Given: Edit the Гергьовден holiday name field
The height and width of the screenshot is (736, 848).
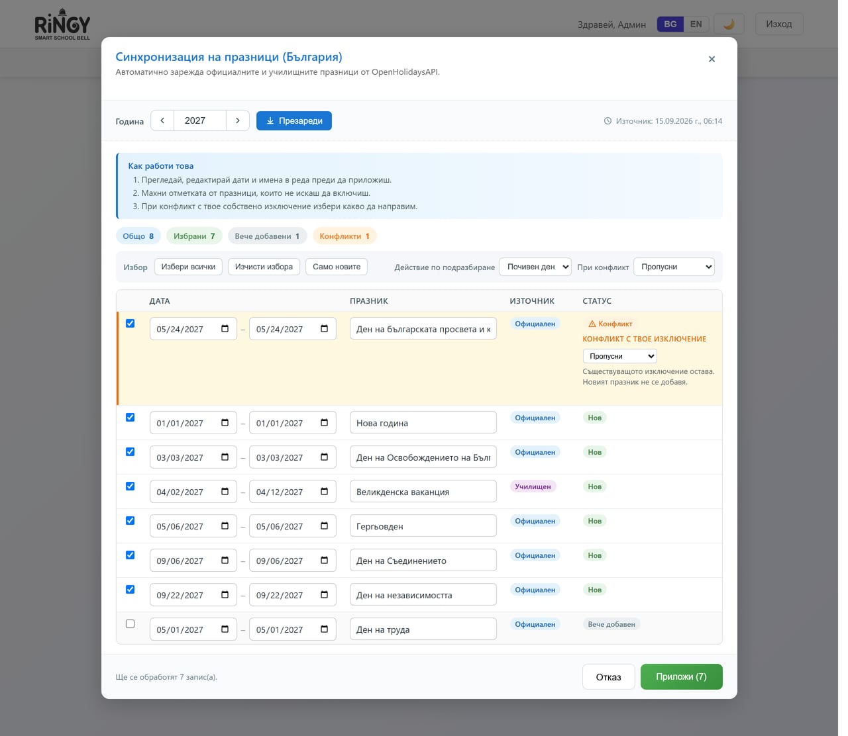Looking at the screenshot, I should click(x=423, y=526).
